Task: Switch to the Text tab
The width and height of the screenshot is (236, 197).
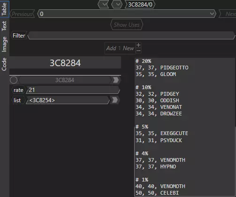Action: tap(4, 26)
